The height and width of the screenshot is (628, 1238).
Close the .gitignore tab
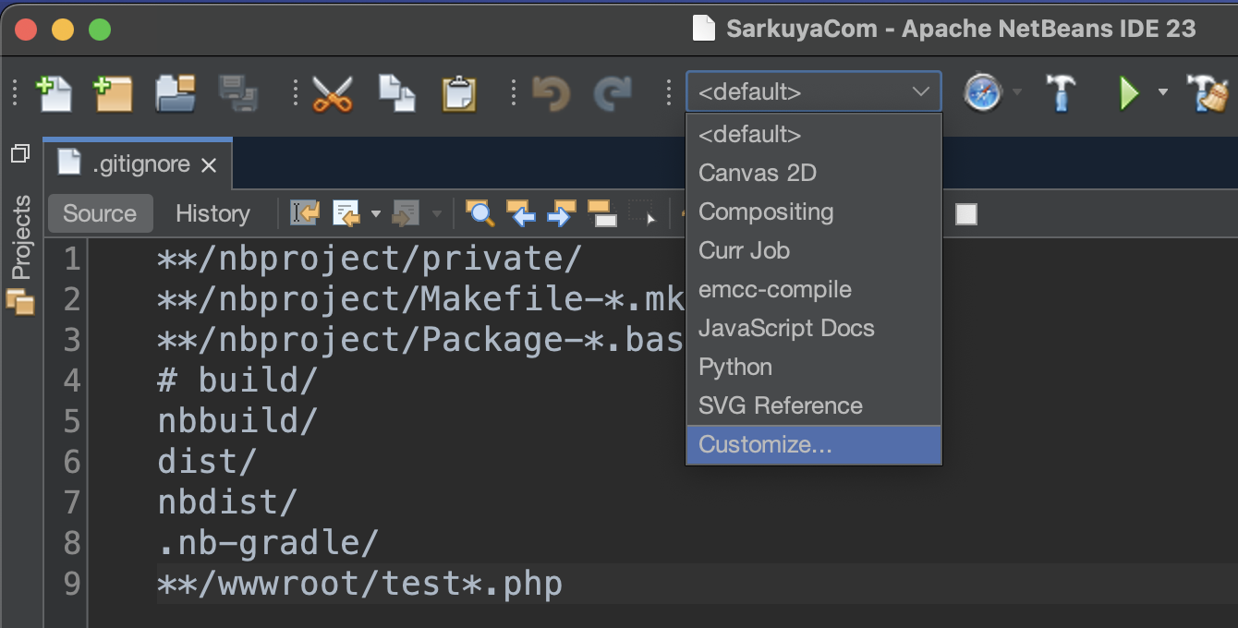coord(210,165)
